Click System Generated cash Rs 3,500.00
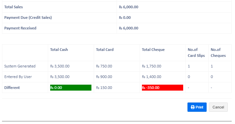 tap(60, 66)
